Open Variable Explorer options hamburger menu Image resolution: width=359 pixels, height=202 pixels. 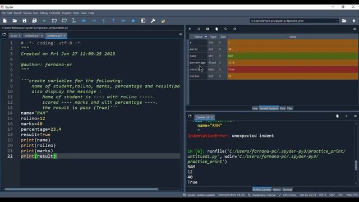[355, 29]
